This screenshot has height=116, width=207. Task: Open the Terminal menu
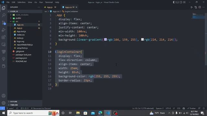[49, 2]
